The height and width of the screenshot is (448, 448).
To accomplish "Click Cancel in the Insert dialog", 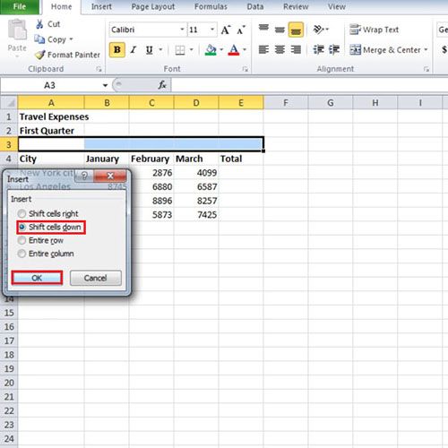I will pos(96,278).
